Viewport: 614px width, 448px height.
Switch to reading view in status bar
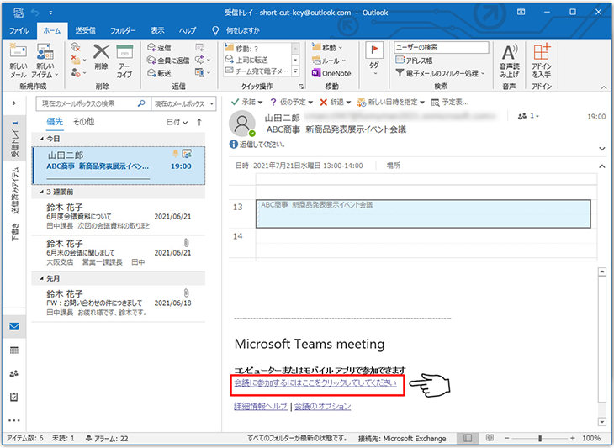(490, 438)
